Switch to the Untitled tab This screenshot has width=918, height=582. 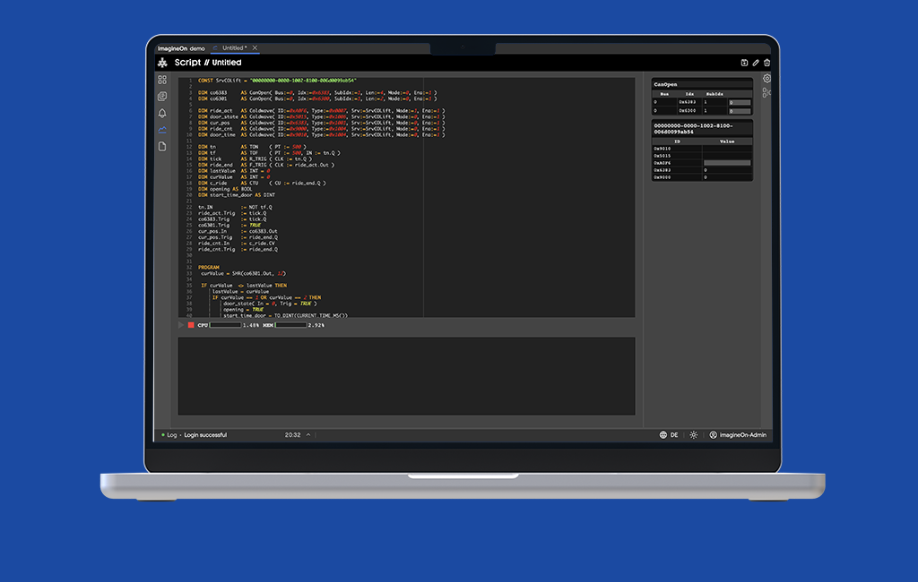233,47
